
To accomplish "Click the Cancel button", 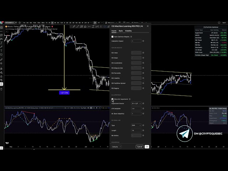I will (x=140, y=147).
